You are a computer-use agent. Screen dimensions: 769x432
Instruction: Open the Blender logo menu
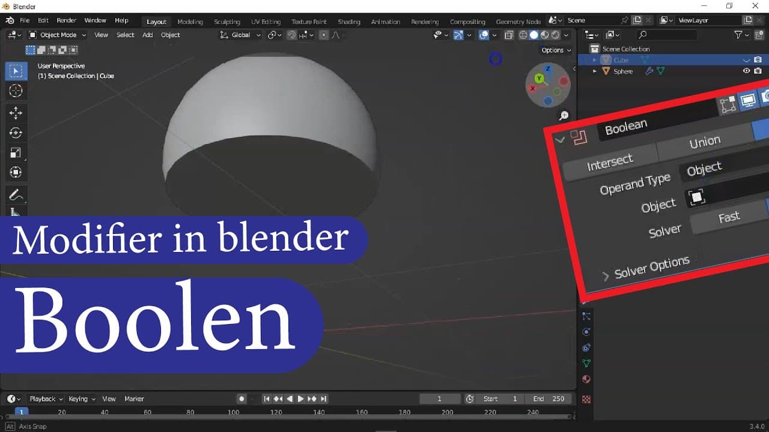coord(10,20)
